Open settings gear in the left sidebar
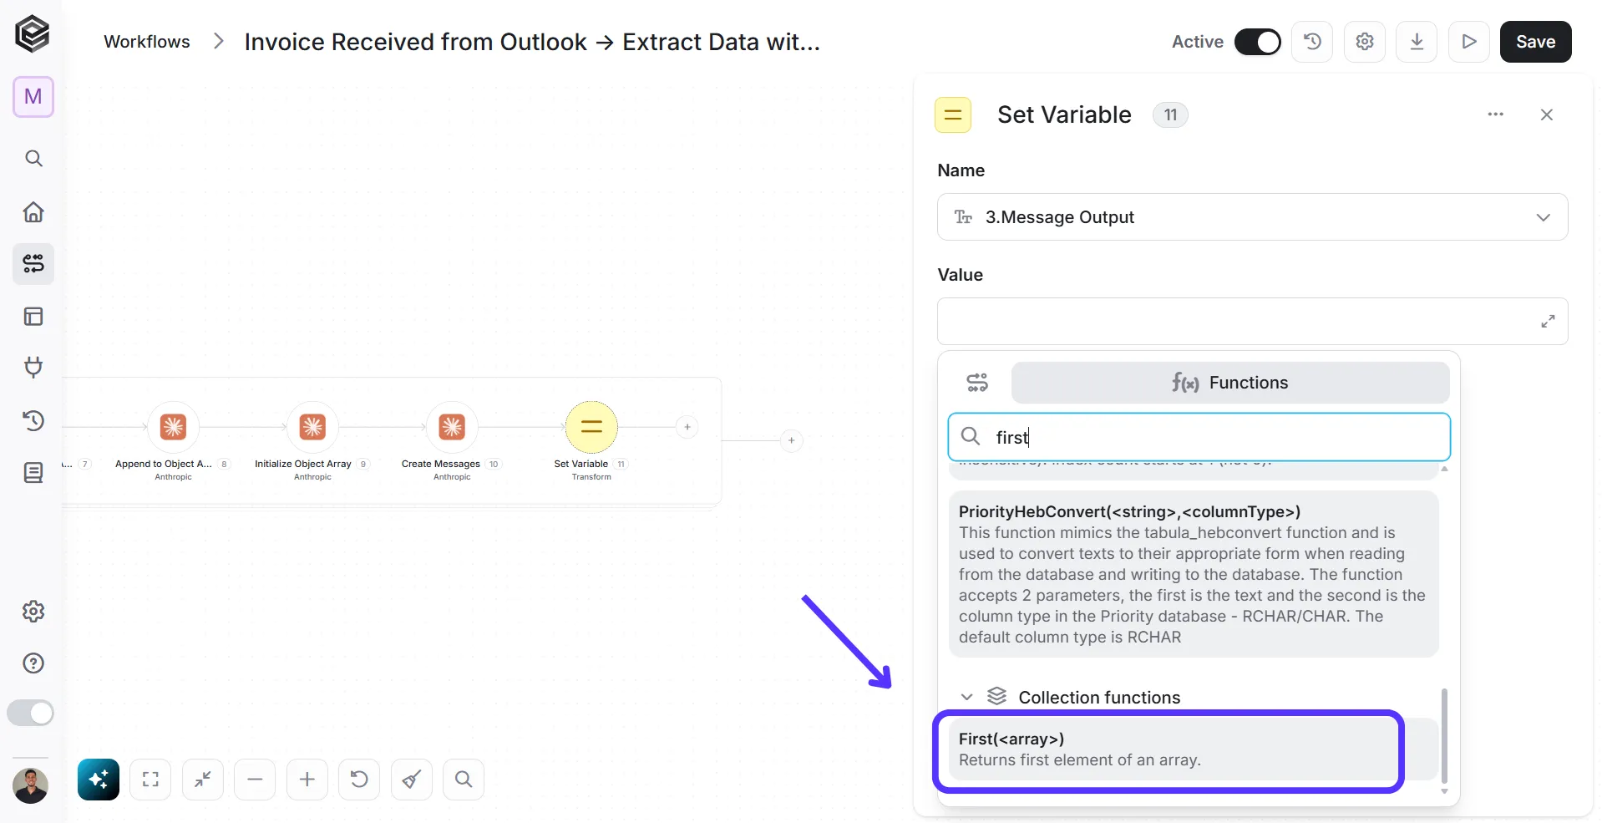Viewport: 1602px width, 823px height. [33, 611]
